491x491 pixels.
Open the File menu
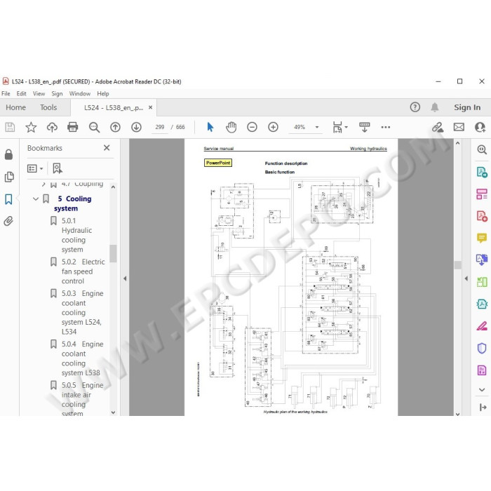(x=6, y=93)
